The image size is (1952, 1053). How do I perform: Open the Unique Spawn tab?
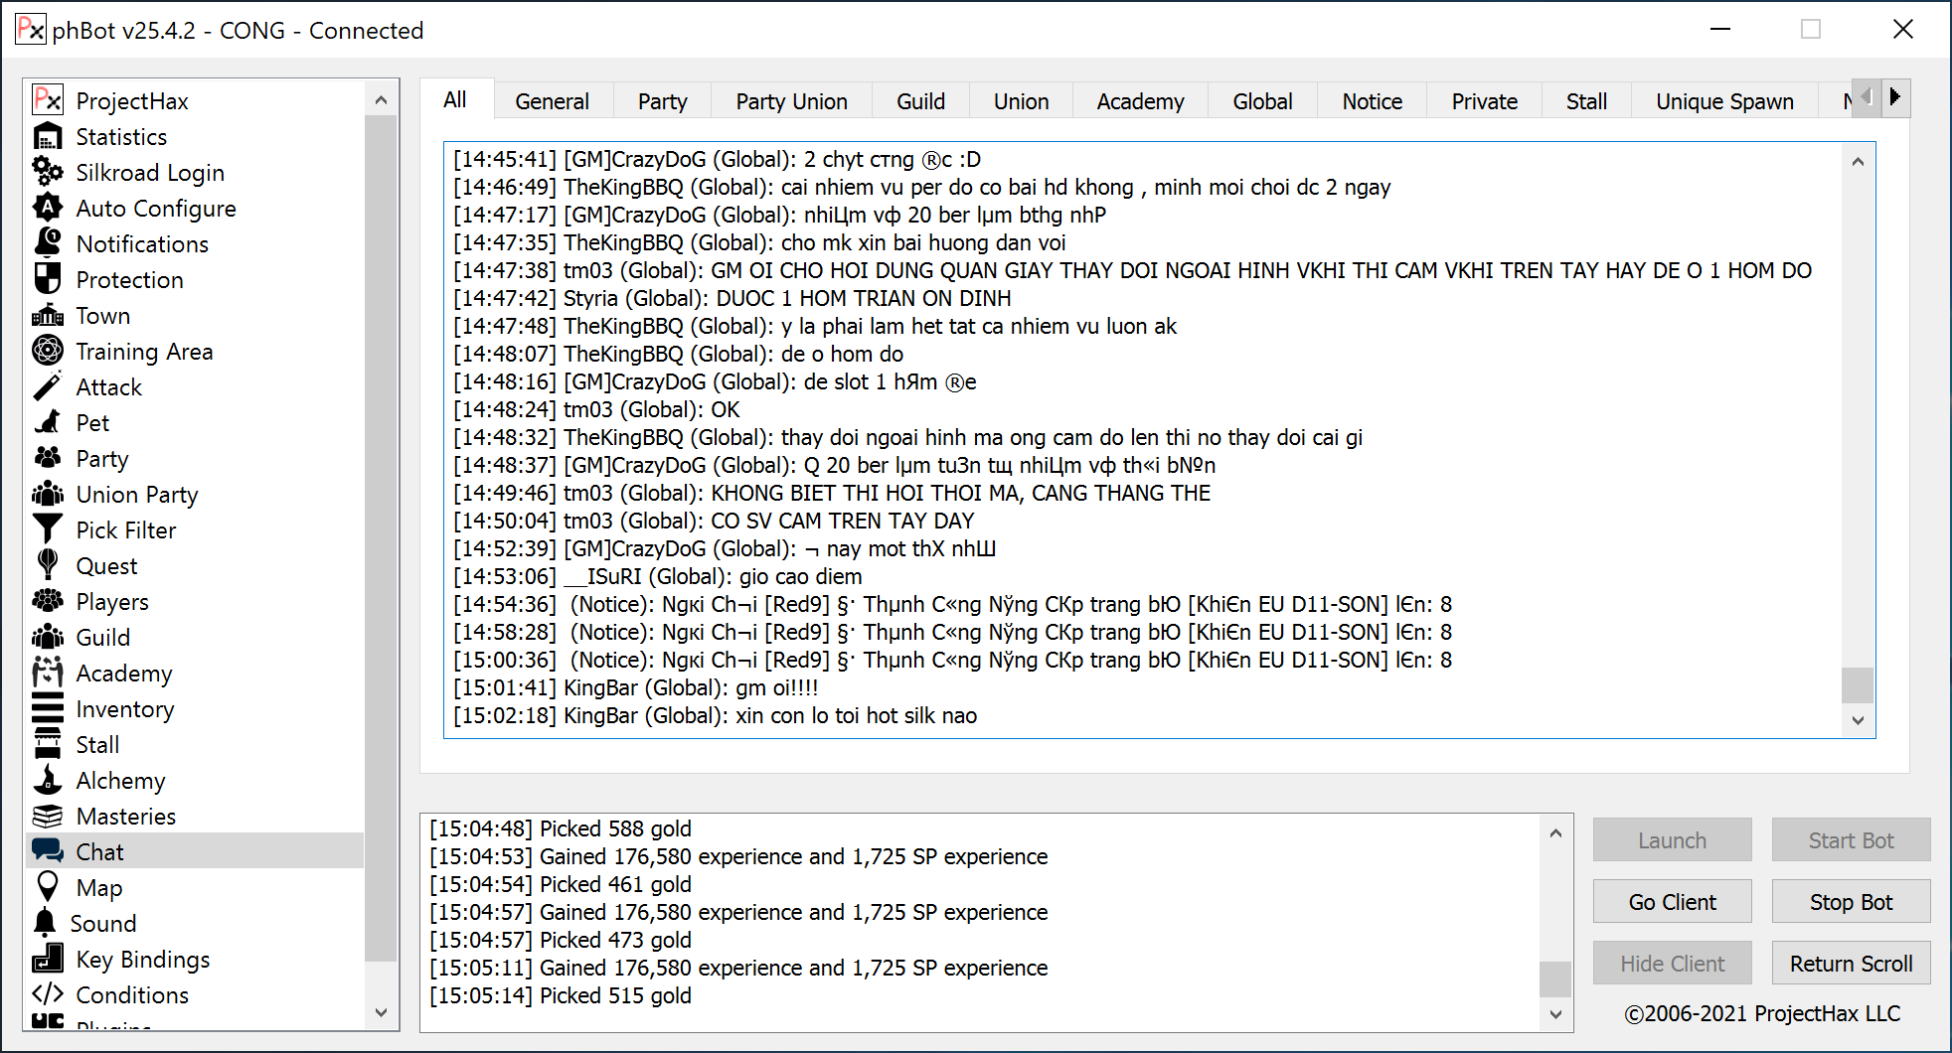pos(1724,101)
